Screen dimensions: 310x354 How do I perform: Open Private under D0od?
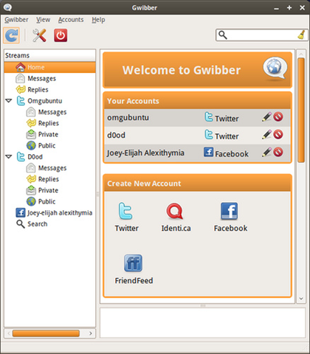42,190
